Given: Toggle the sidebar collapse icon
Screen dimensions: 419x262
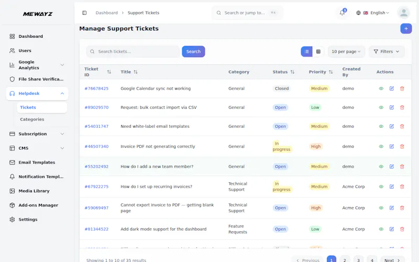Looking at the screenshot, I should click(84, 13).
